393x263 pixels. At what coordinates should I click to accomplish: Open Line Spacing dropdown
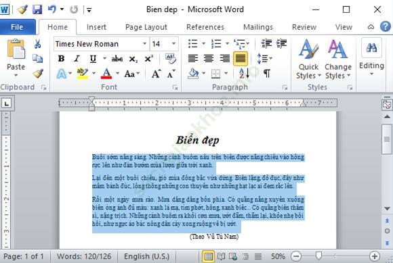click(265, 59)
